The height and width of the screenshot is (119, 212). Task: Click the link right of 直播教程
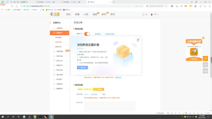(x=109, y=34)
